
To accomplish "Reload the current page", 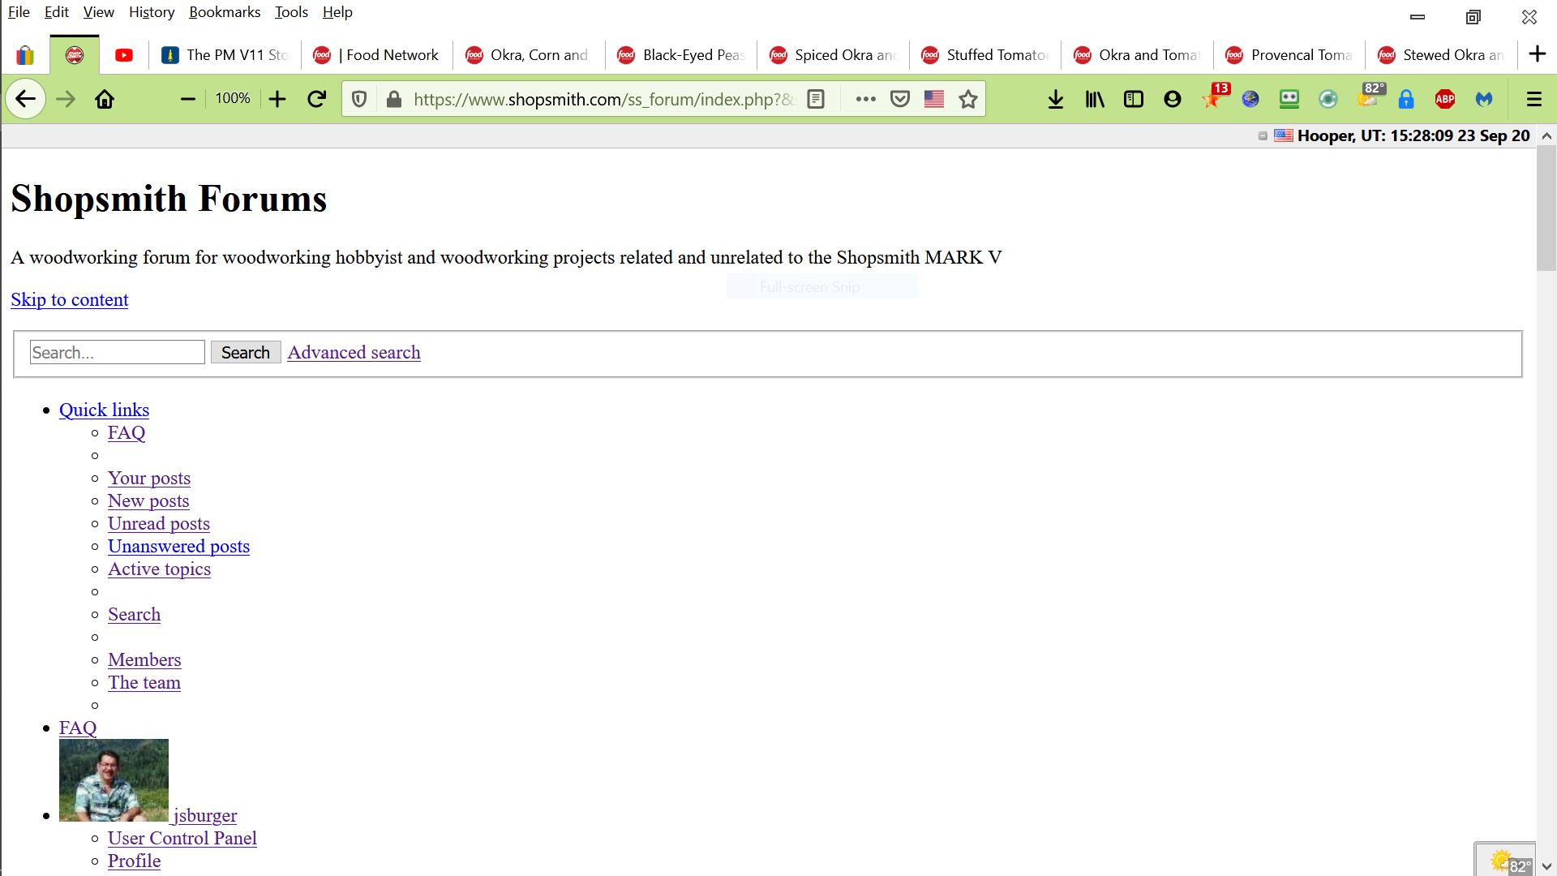I will (317, 99).
